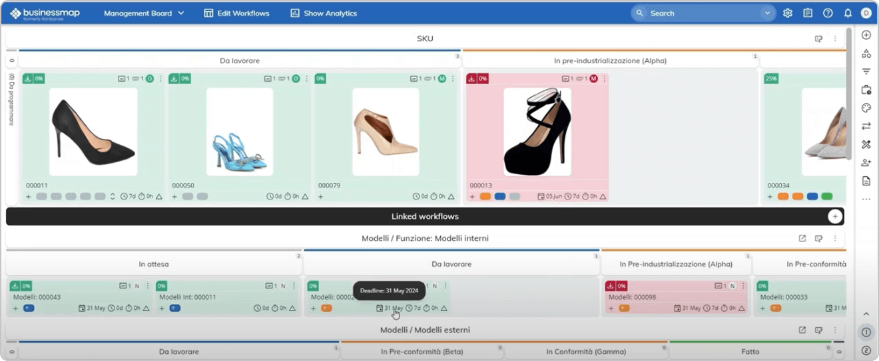This screenshot has width=879, height=361.
Task: Switch to board view 2 at bottom right
Action: point(866,350)
